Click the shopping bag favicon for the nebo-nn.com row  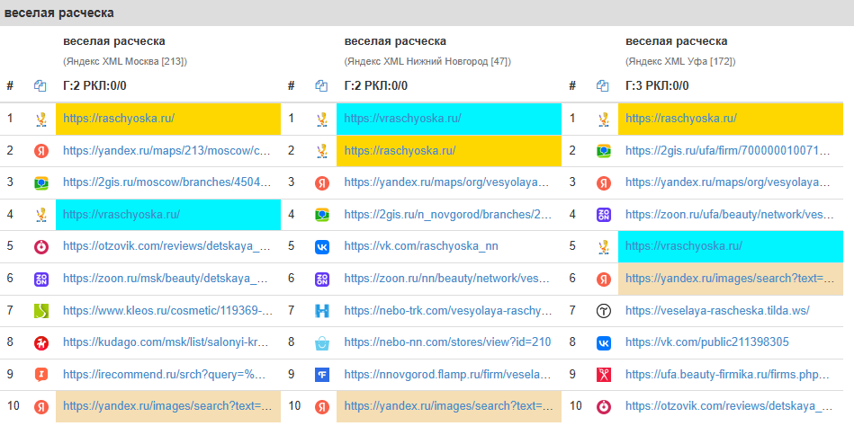tap(322, 342)
